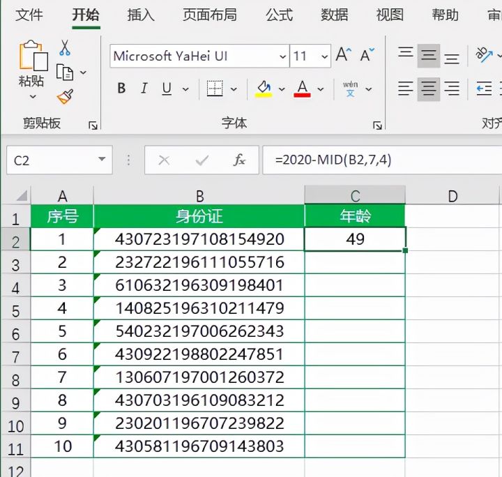The width and height of the screenshot is (502, 477).
Task: Apply cell borders icon
Action: (x=215, y=88)
